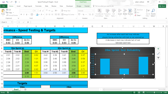Click the Tell me what you want field
The width and height of the screenshot is (168, 94).
click(104, 6)
